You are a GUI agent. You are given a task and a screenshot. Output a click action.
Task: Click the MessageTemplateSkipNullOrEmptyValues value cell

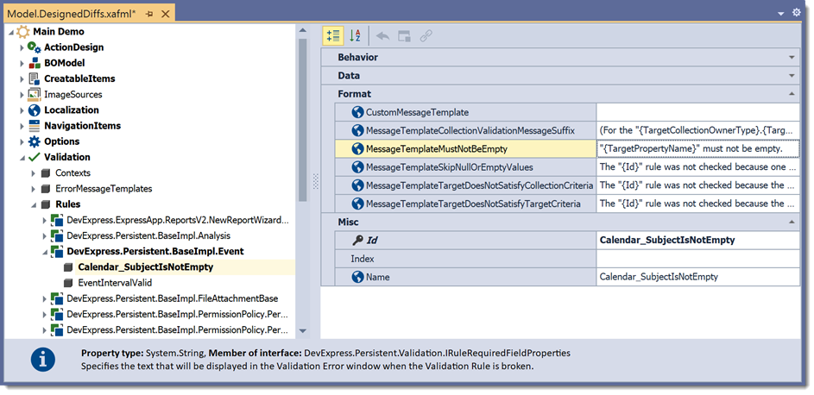[698, 167]
